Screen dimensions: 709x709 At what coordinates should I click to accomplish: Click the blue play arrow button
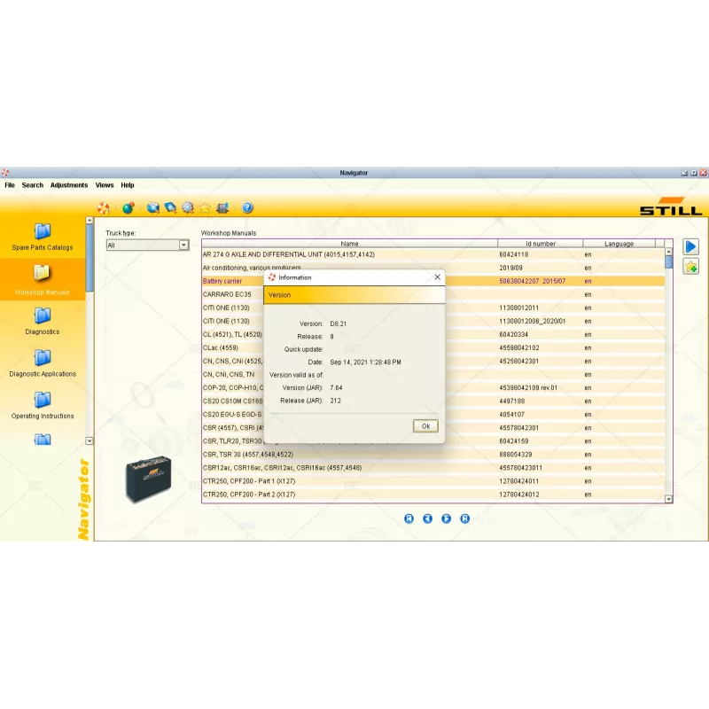click(x=690, y=246)
